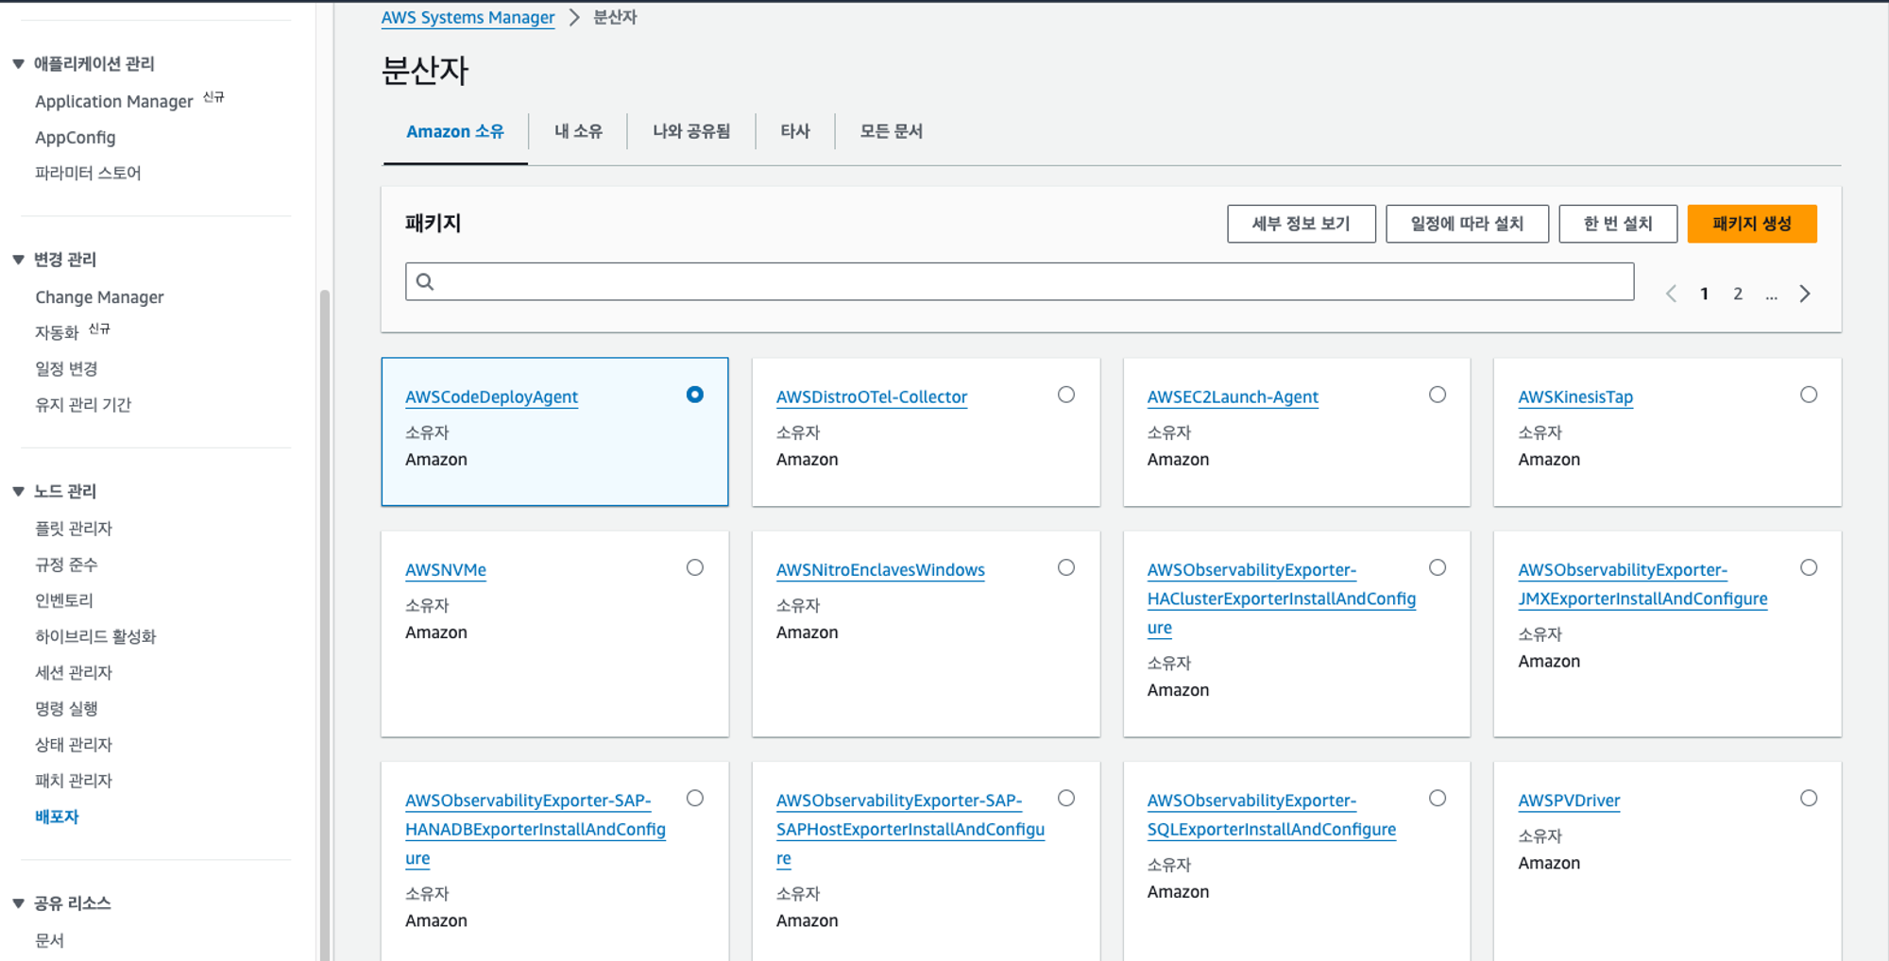Viewport: 1889px width, 961px height.
Task: Open AWSPVDriver package link
Action: (1569, 801)
